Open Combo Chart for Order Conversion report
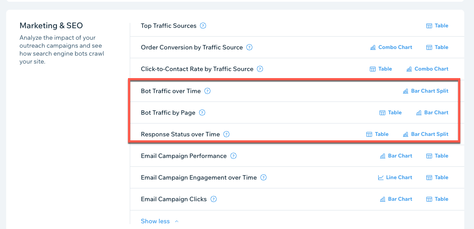The height and width of the screenshot is (229, 474). click(391, 47)
